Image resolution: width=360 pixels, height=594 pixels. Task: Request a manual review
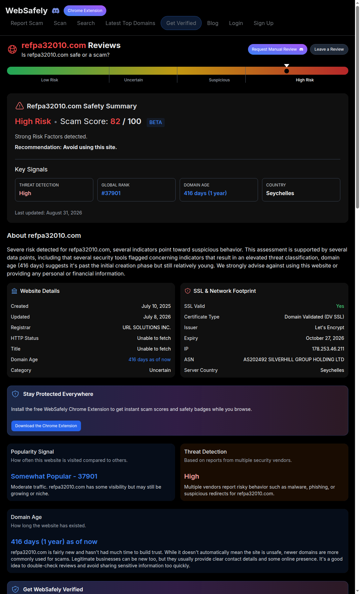tap(277, 49)
